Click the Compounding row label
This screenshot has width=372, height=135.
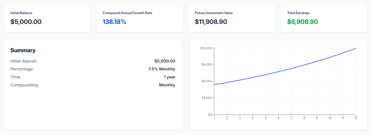coord(24,85)
